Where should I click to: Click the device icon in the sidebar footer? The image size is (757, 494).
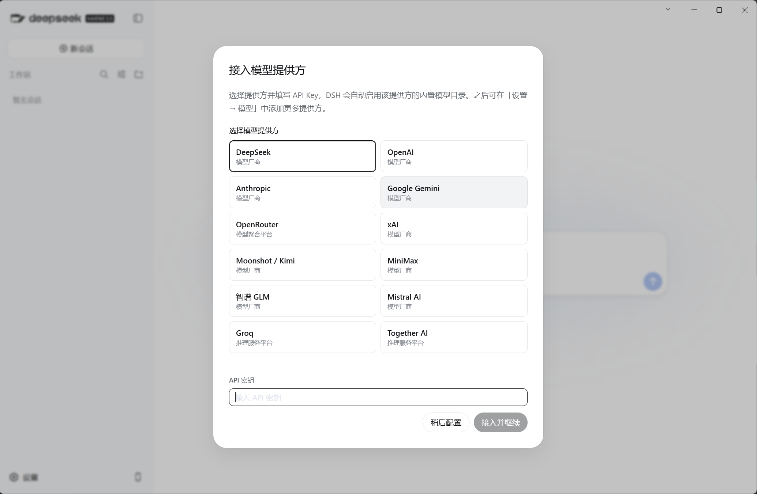tap(138, 477)
